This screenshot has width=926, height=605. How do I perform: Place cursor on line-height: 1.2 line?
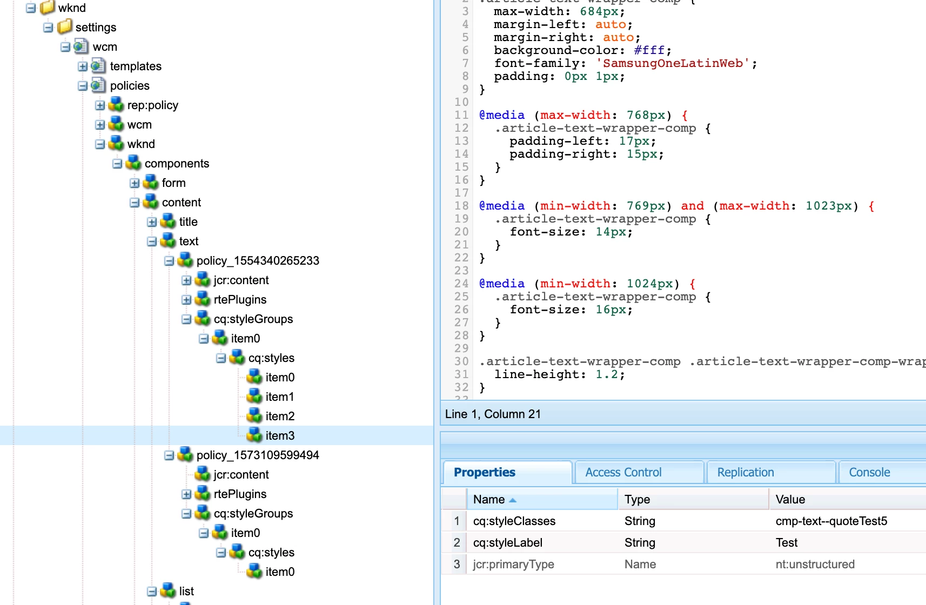559,374
